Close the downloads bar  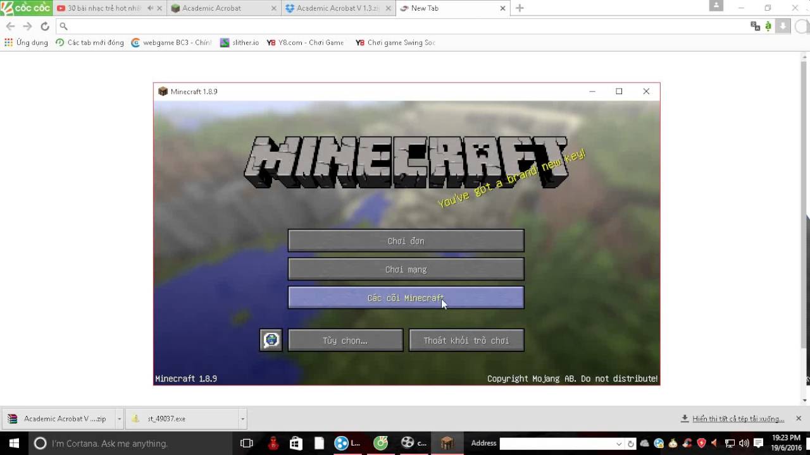(x=798, y=418)
